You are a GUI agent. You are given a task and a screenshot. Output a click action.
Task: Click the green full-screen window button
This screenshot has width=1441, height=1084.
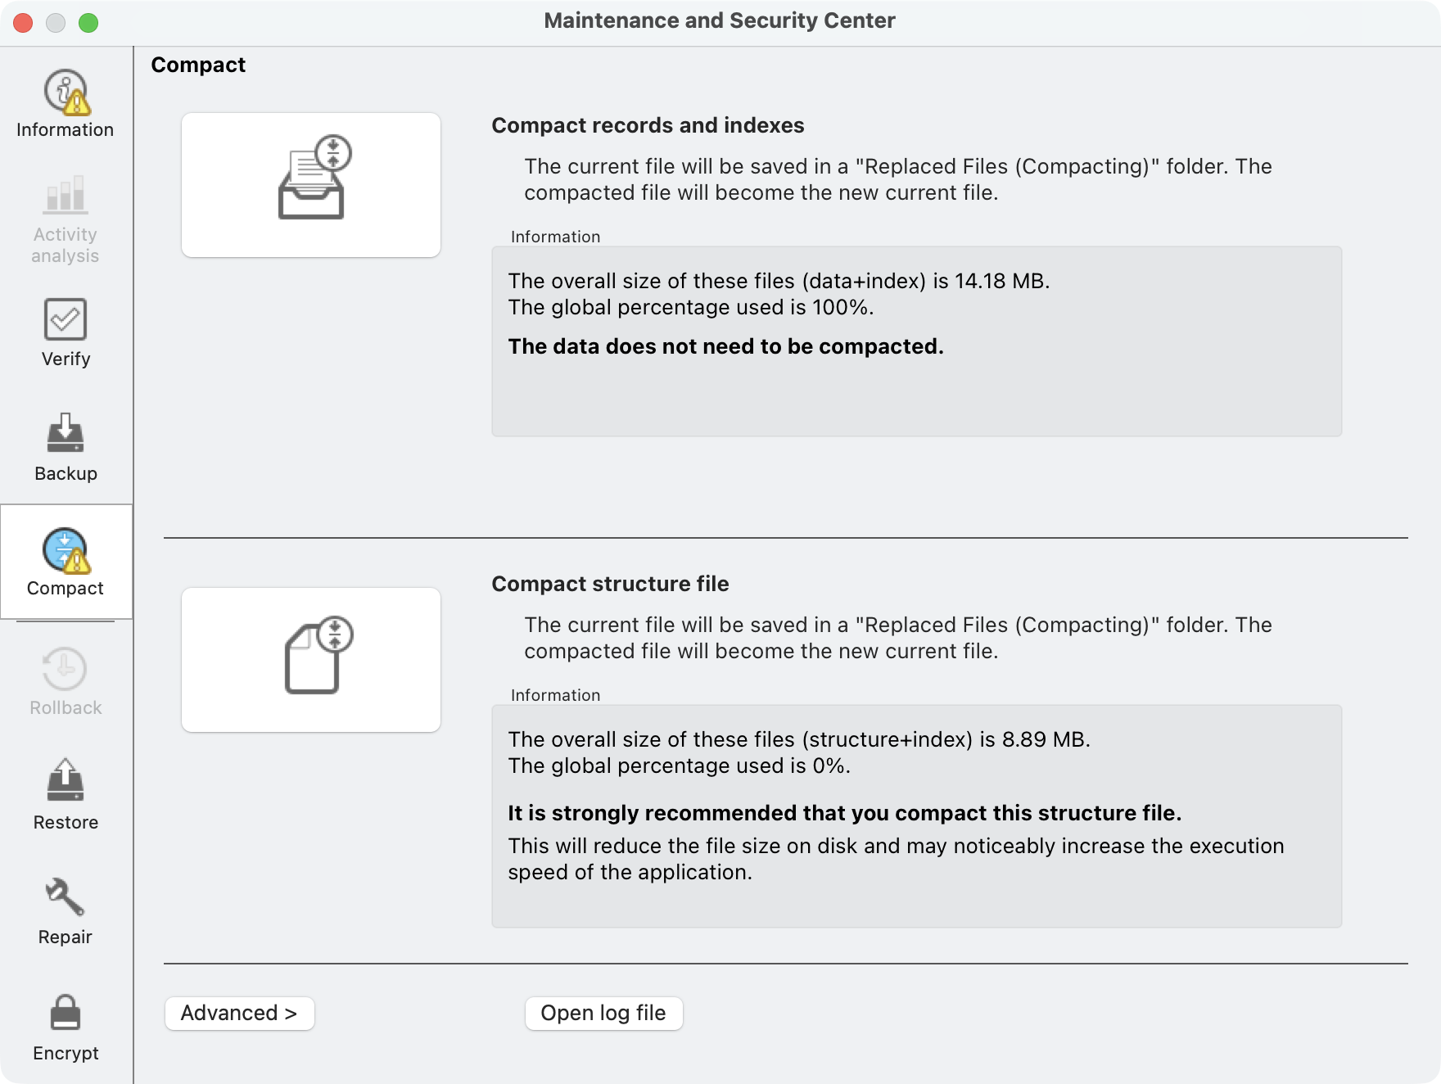[88, 23]
